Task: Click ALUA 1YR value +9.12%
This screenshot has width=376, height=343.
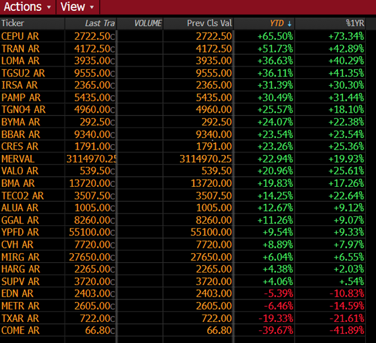Action: 349,208
